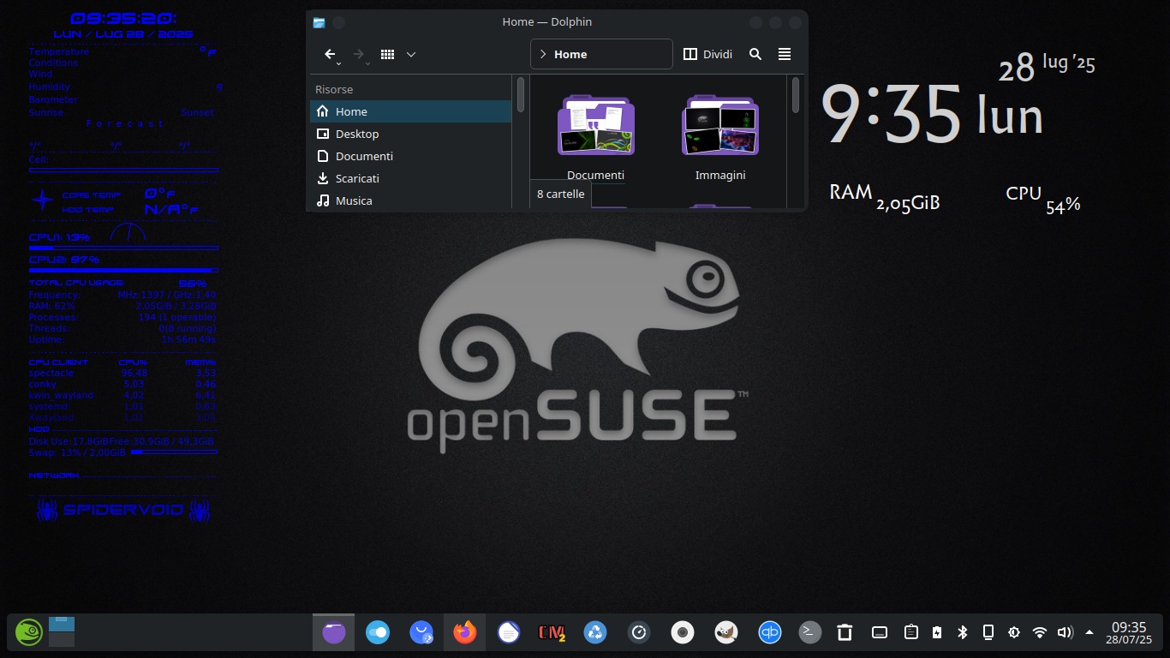The image size is (1170, 658).
Task: Open Bluetooth settings from the tray
Action: tap(963, 632)
